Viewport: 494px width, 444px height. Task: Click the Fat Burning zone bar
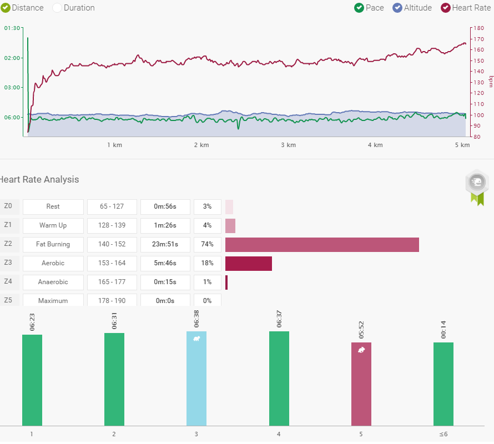[322, 244]
